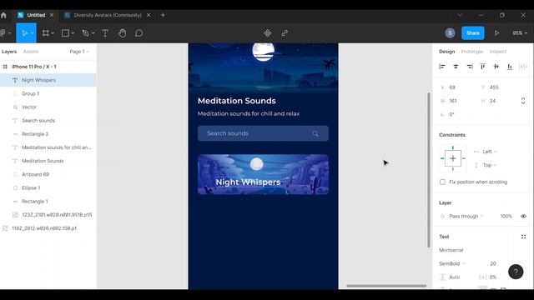This screenshot has width=534, height=300.
Task: Align bottom icon in Design panel
Action: [510, 67]
